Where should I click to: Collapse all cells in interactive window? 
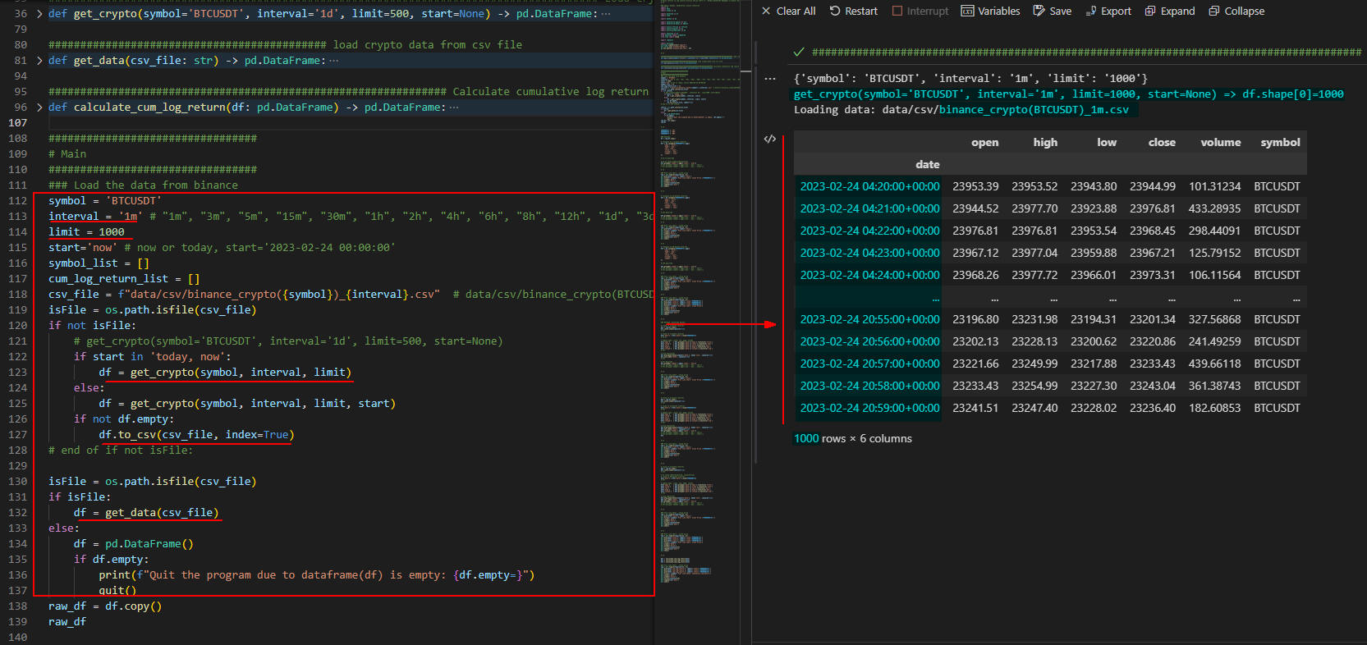pos(1236,11)
